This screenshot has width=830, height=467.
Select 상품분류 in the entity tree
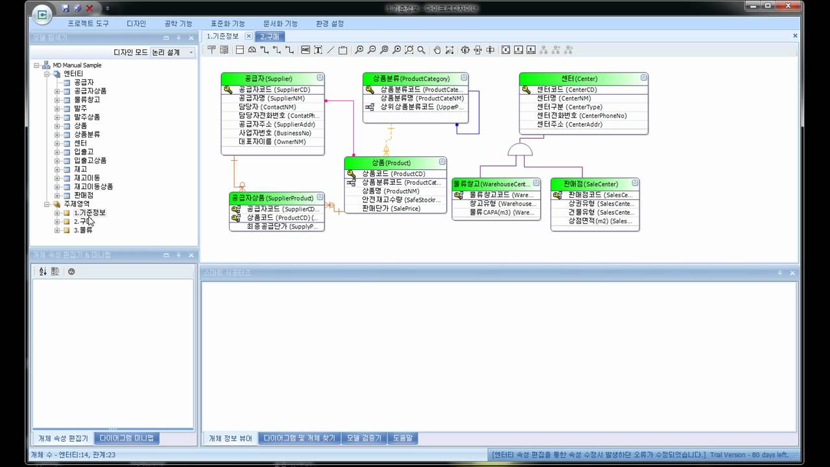[x=87, y=134]
